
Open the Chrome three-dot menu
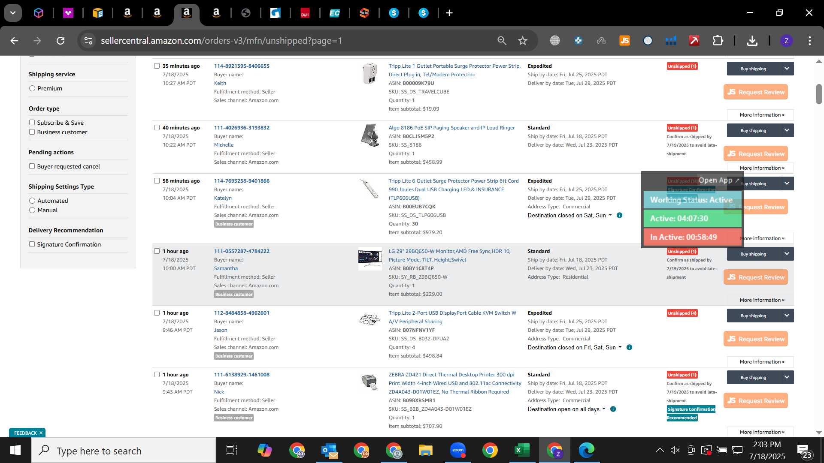point(810,41)
